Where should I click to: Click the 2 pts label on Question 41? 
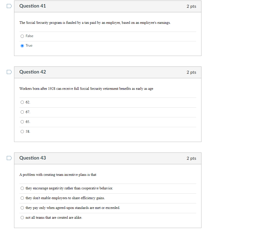tap(191, 6)
